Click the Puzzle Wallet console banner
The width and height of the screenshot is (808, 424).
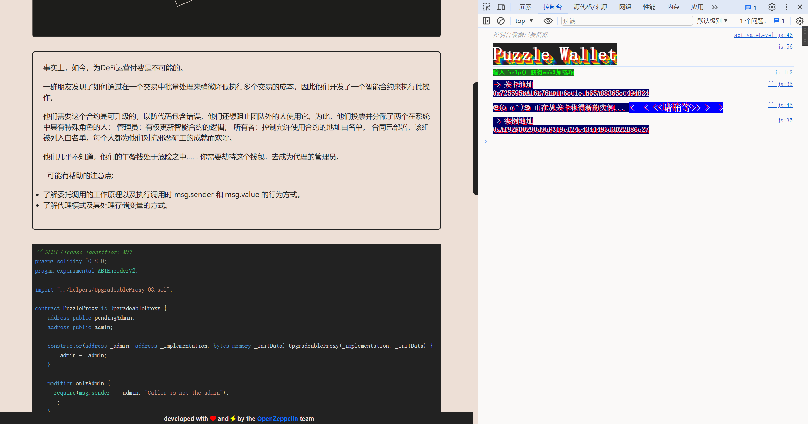pyautogui.click(x=554, y=54)
